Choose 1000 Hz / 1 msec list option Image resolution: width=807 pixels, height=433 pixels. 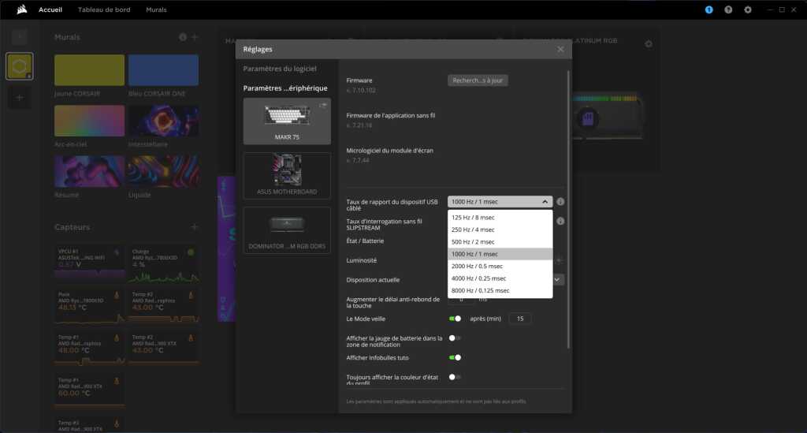(x=500, y=254)
